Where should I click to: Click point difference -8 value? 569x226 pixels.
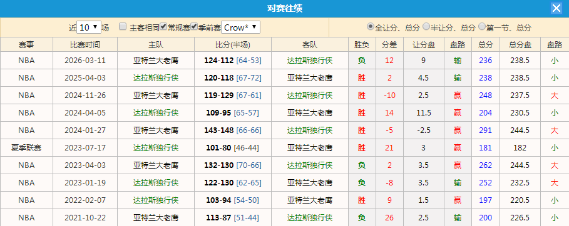pos(389,182)
